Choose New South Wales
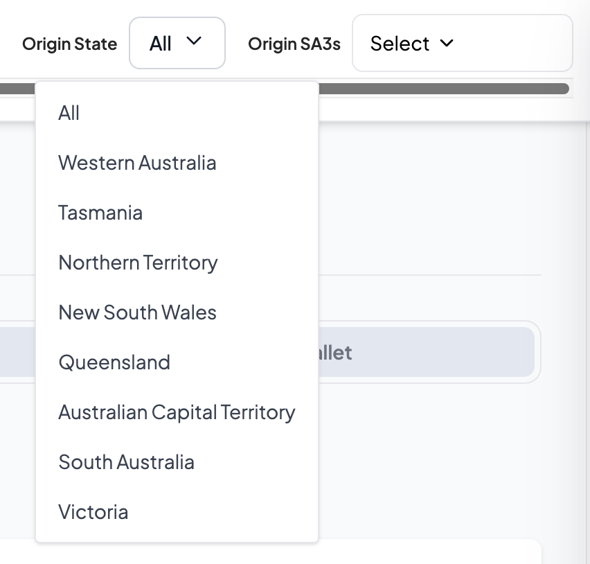 (137, 312)
